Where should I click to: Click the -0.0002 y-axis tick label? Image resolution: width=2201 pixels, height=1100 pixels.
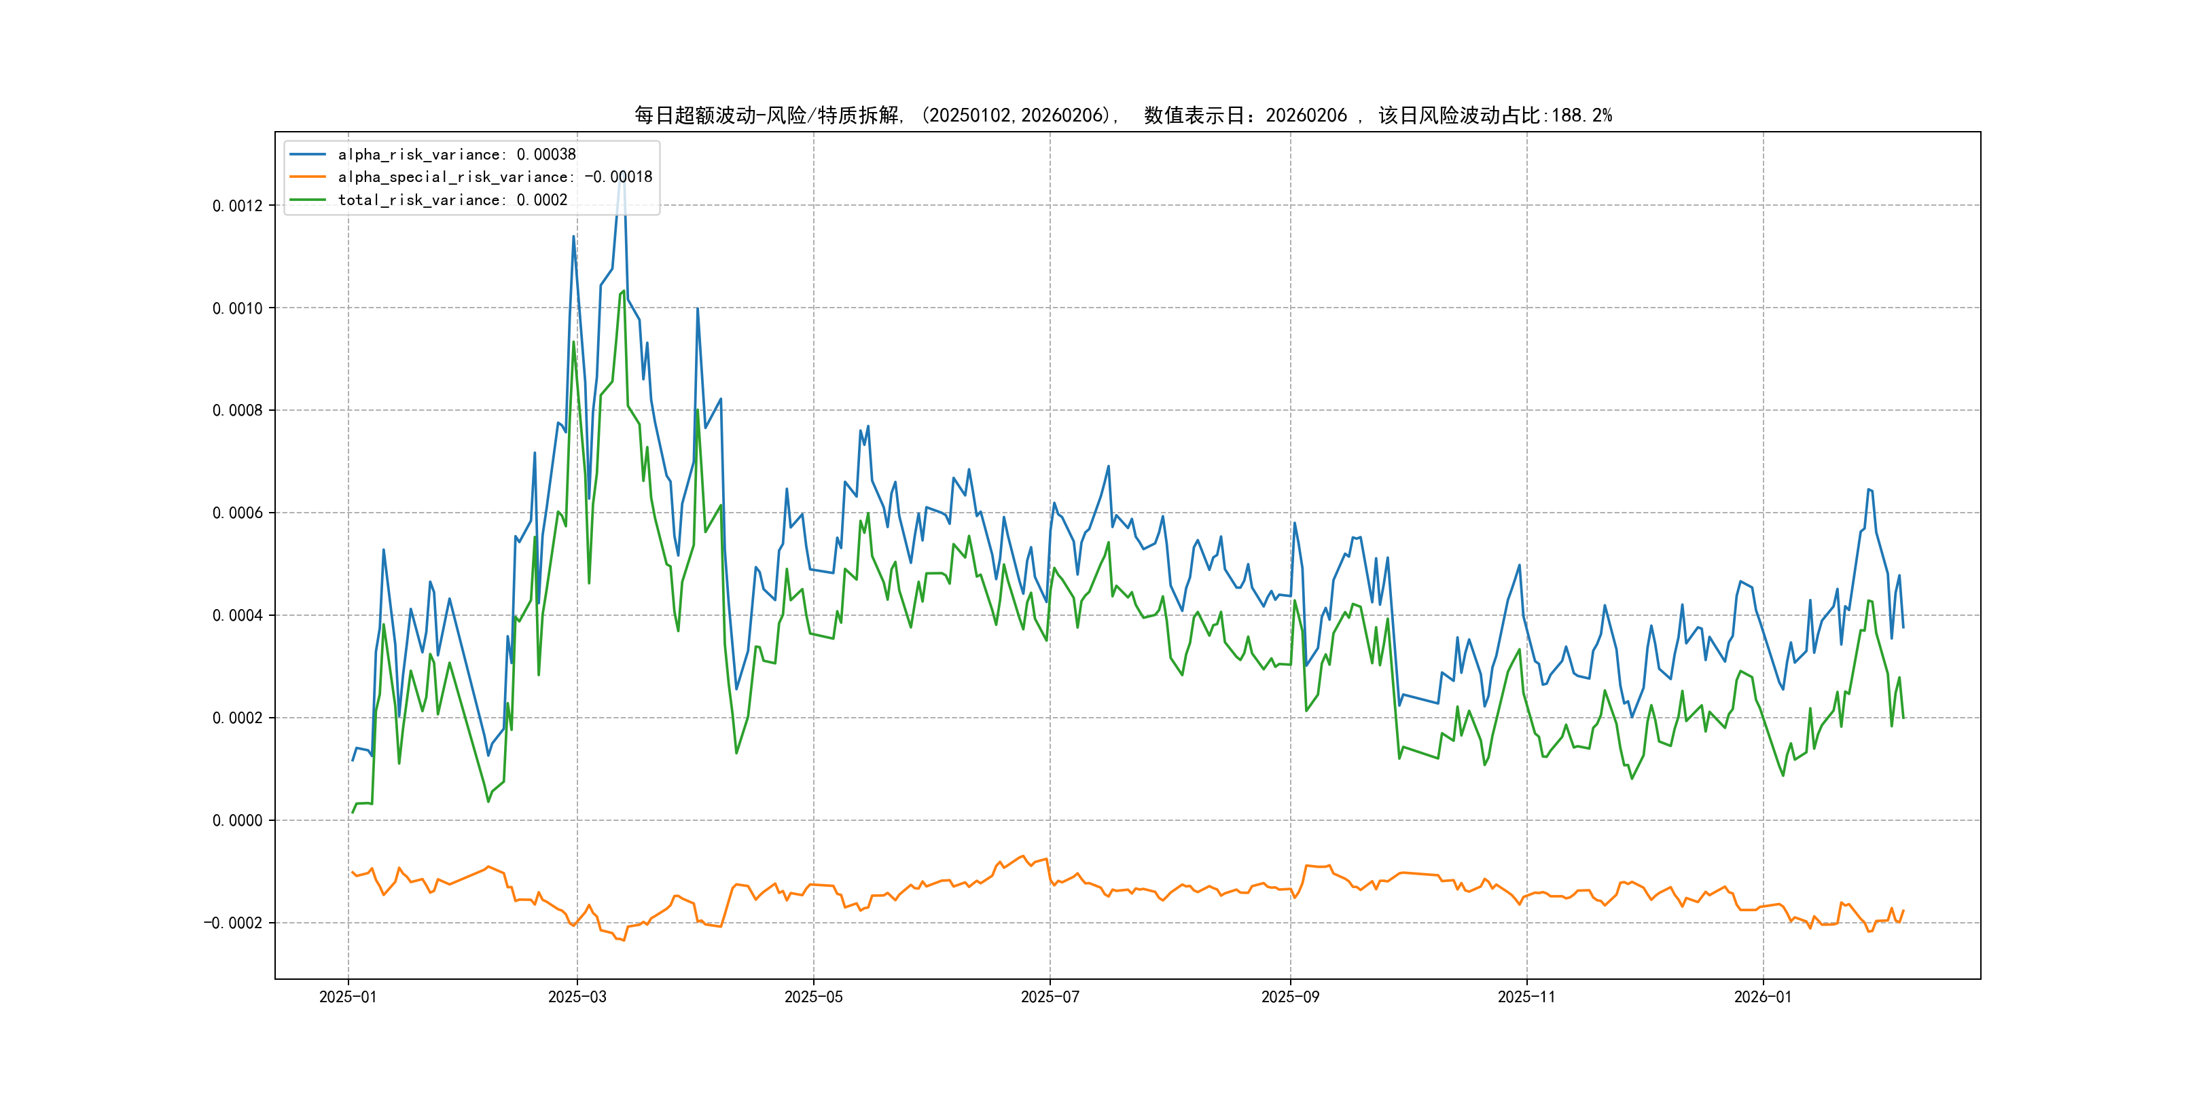pyautogui.click(x=232, y=923)
